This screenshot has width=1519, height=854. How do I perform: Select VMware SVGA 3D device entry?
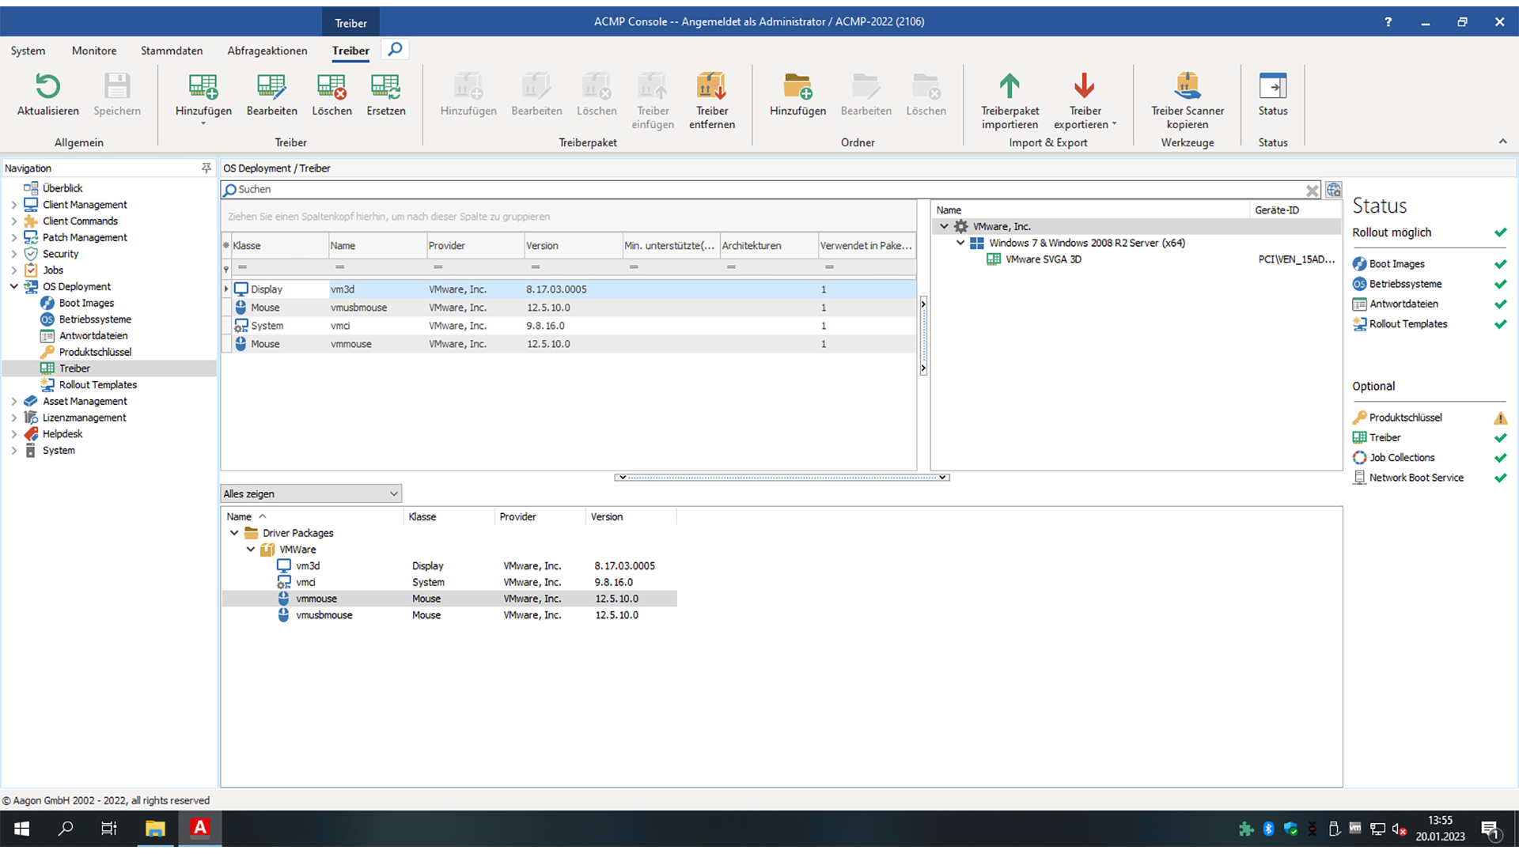pos(1043,259)
